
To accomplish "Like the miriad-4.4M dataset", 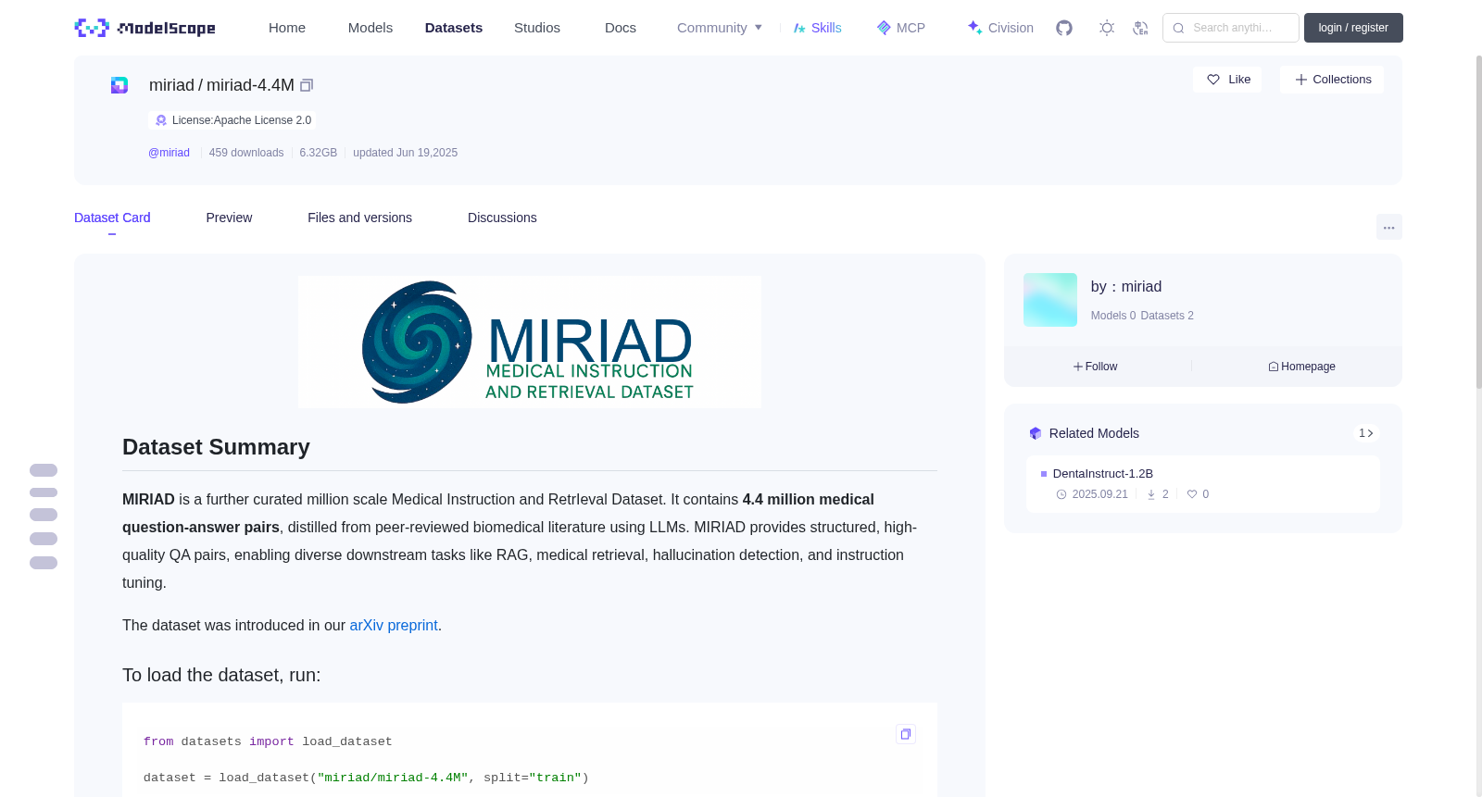I will point(1227,80).
